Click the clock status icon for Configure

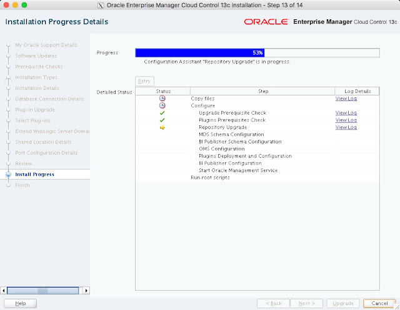162,105
